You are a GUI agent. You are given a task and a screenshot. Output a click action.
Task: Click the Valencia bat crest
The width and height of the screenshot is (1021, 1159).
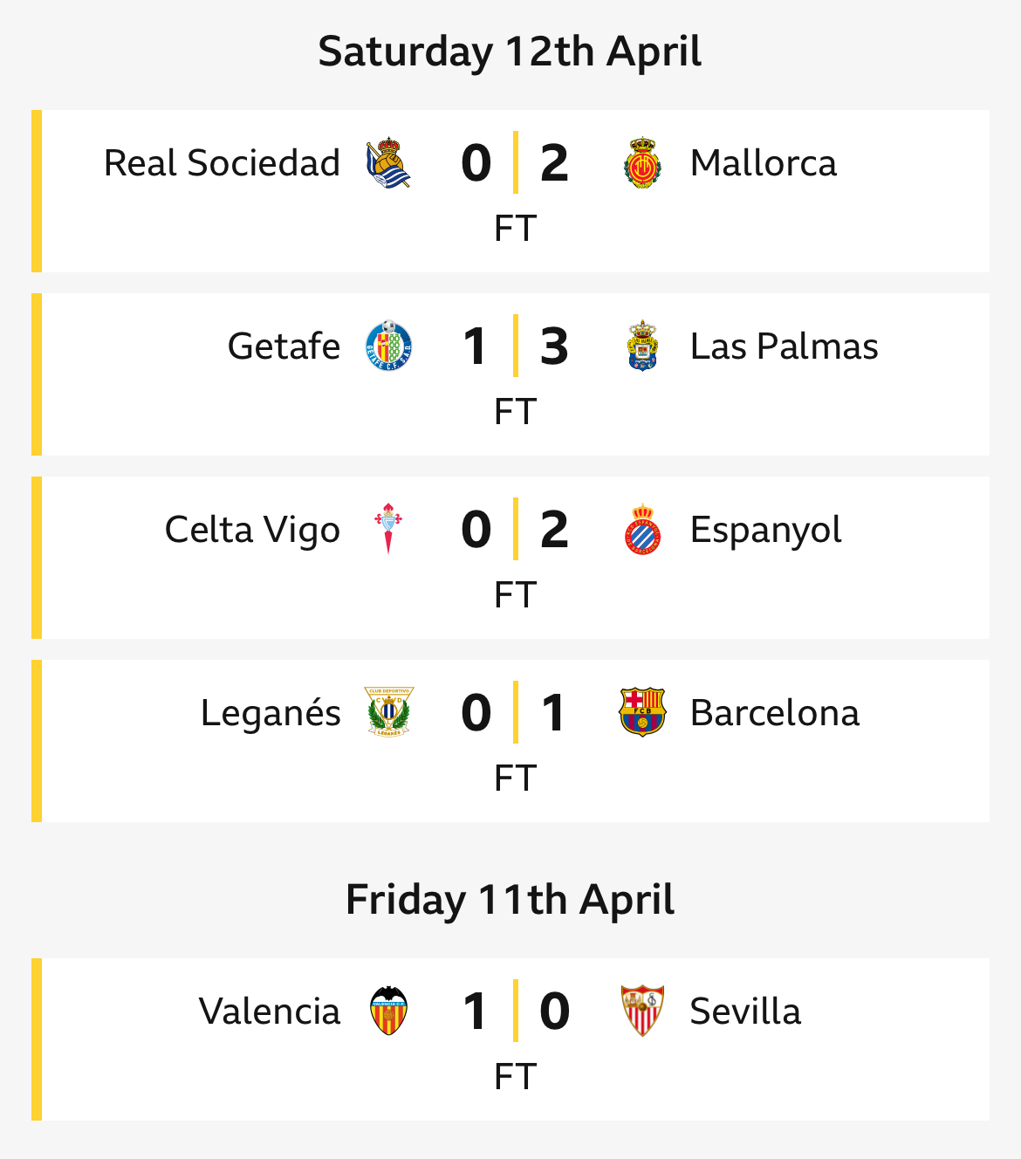point(388,1012)
